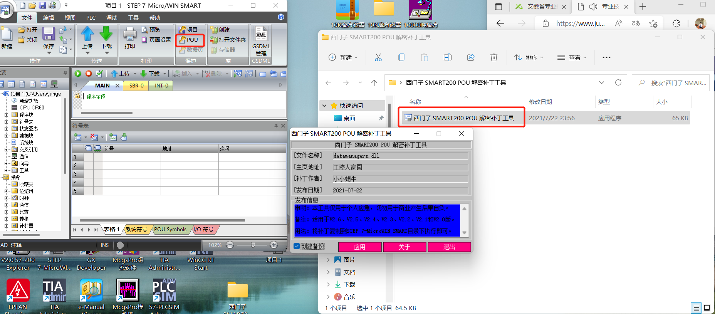Click the 应用 button in patch tool

coord(359,247)
